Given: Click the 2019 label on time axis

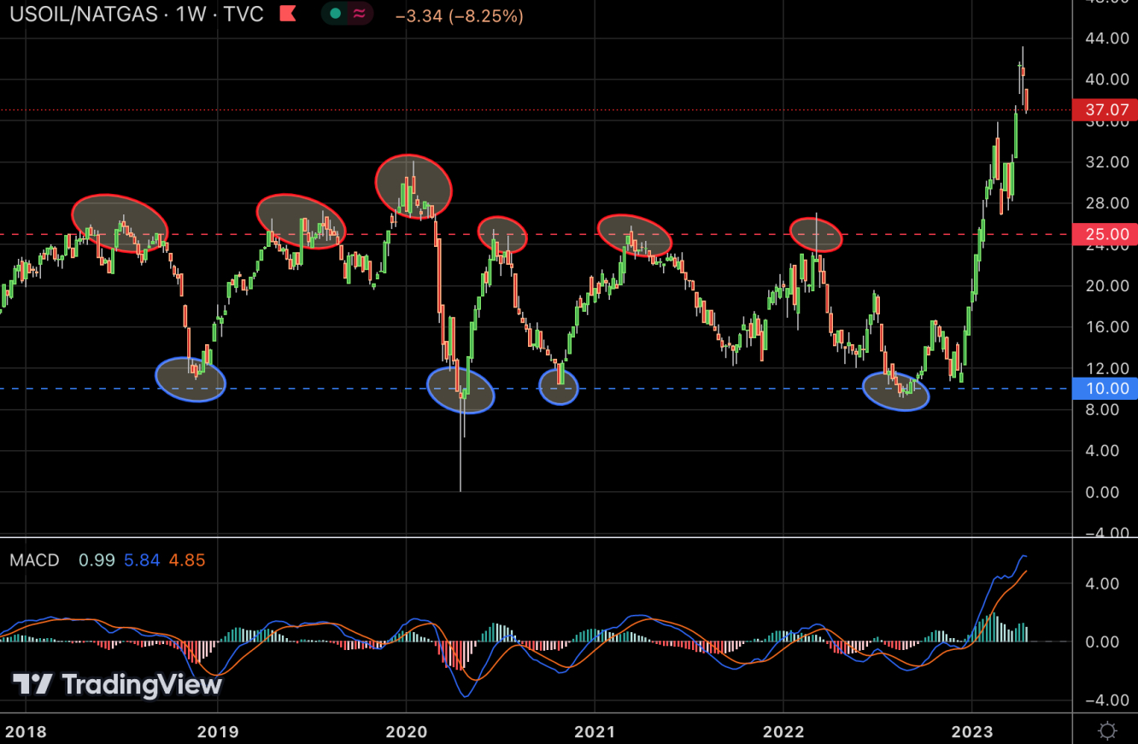Looking at the screenshot, I should tap(217, 732).
